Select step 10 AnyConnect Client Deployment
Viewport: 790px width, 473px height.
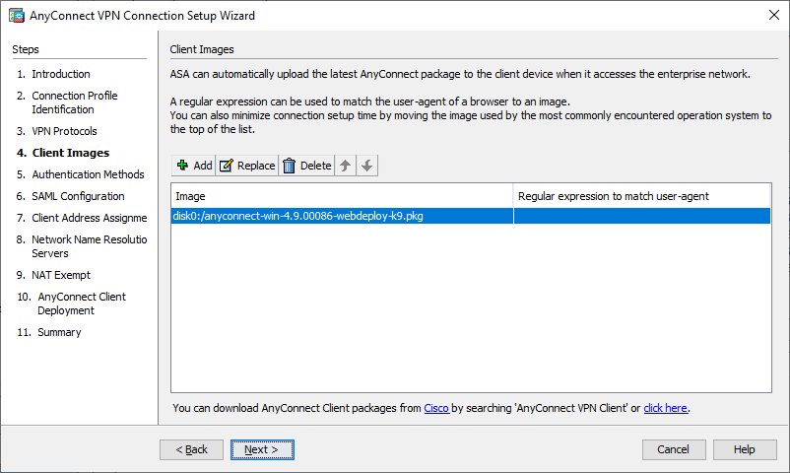[x=72, y=304]
